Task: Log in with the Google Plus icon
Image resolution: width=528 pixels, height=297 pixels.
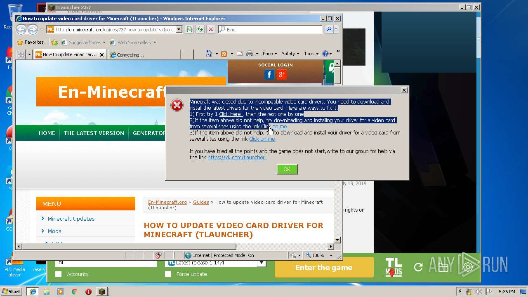Action: coord(282,75)
